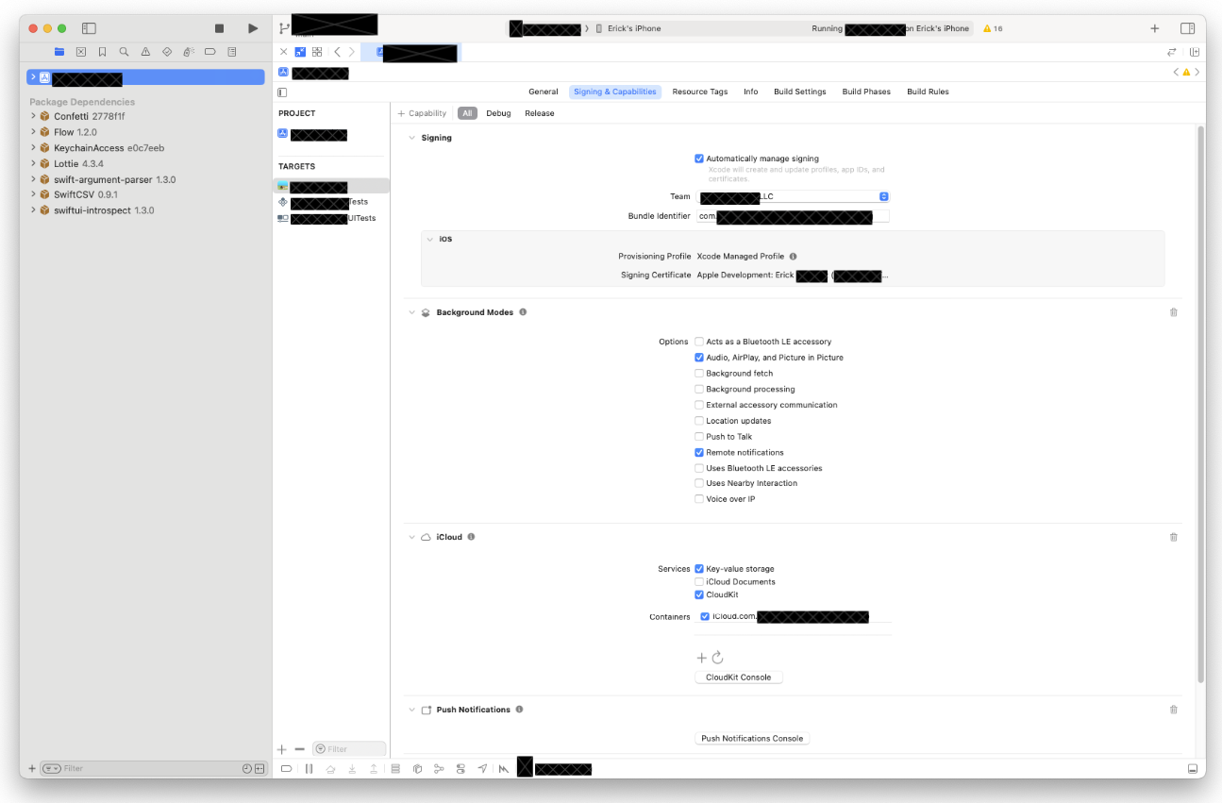Click the editor options swap arrows icon

click(1172, 52)
